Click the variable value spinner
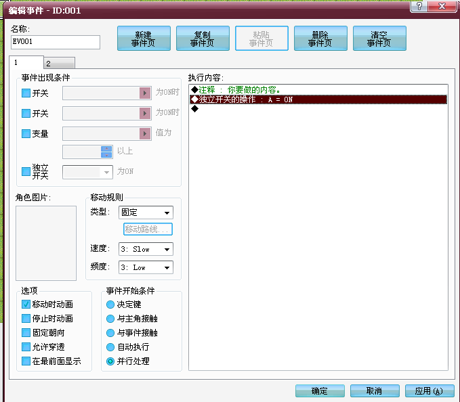The image size is (460, 402). click(106, 152)
